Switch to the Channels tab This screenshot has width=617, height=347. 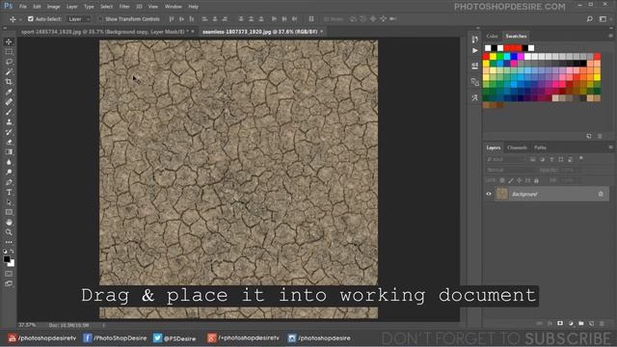517,147
